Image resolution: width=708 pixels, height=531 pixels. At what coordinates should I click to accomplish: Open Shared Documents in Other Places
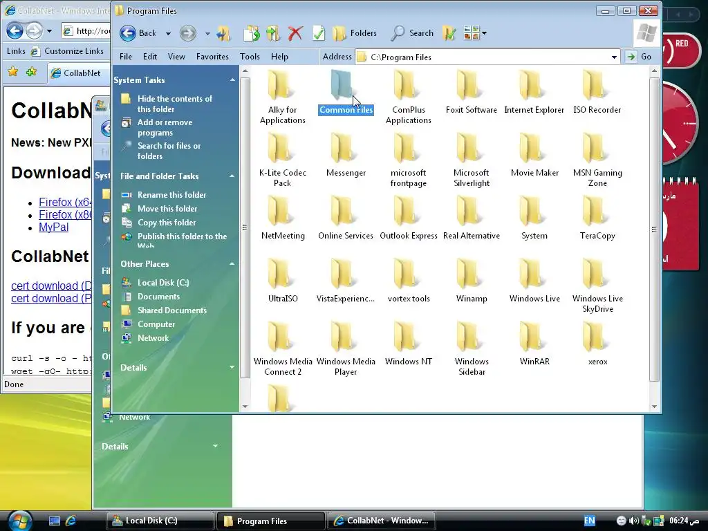[171, 310]
